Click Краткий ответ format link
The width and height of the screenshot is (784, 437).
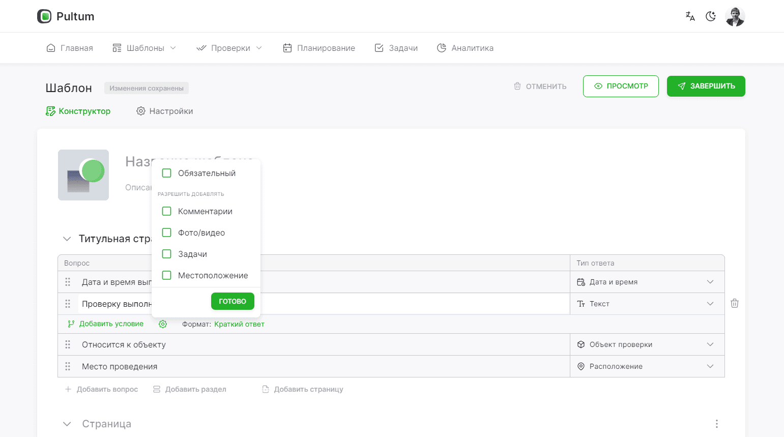click(239, 324)
